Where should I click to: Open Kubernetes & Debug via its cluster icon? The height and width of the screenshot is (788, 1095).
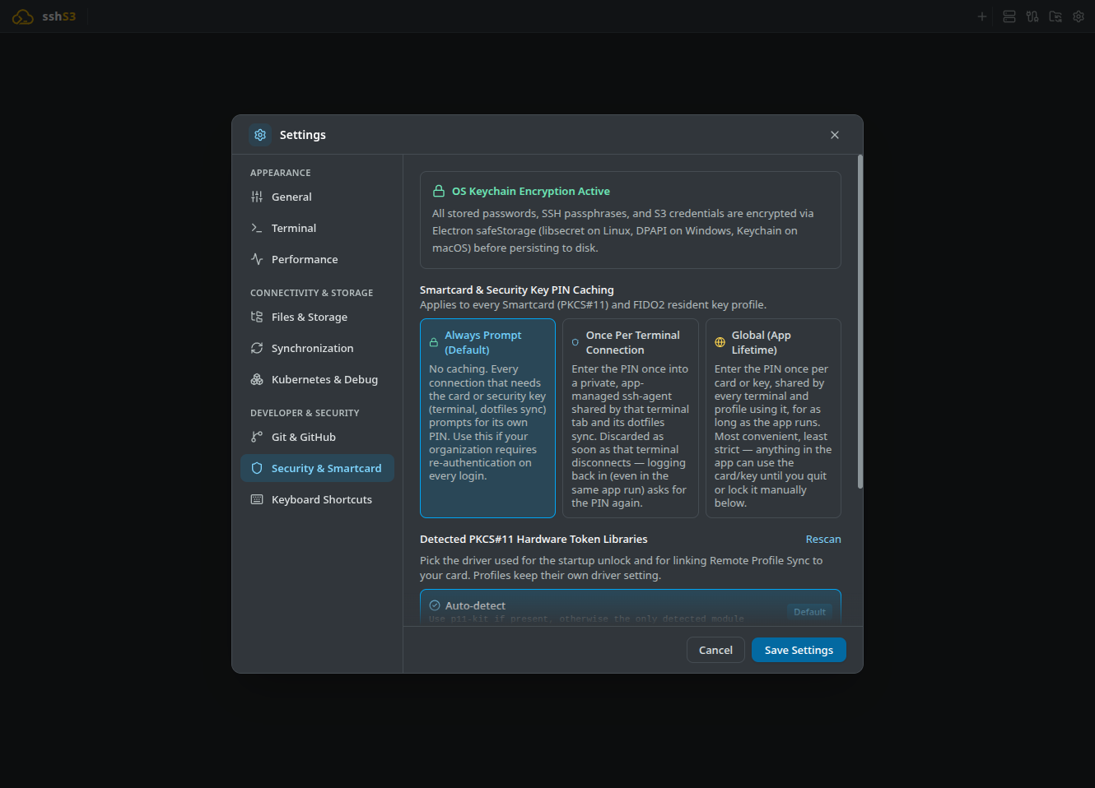[x=257, y=379]
